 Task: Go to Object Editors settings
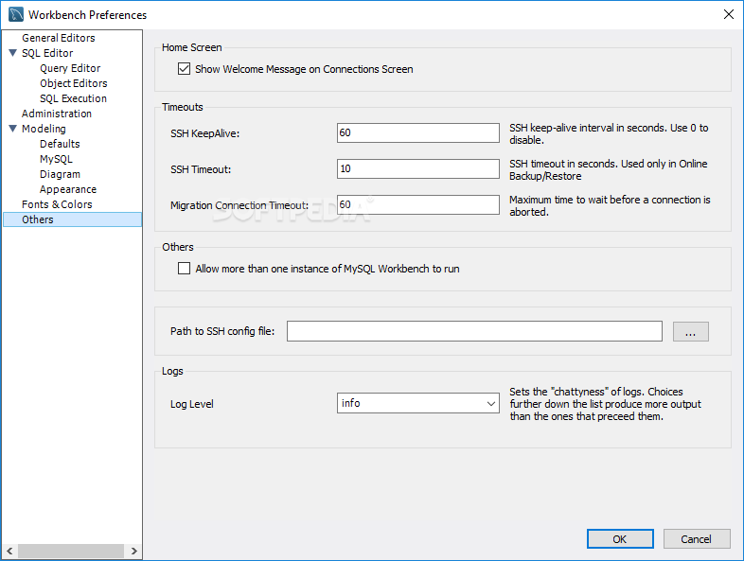[x=74, y=83]
